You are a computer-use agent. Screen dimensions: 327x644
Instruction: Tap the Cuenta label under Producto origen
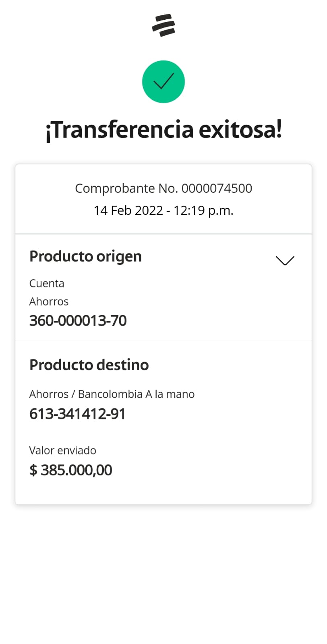coord(47,283)
